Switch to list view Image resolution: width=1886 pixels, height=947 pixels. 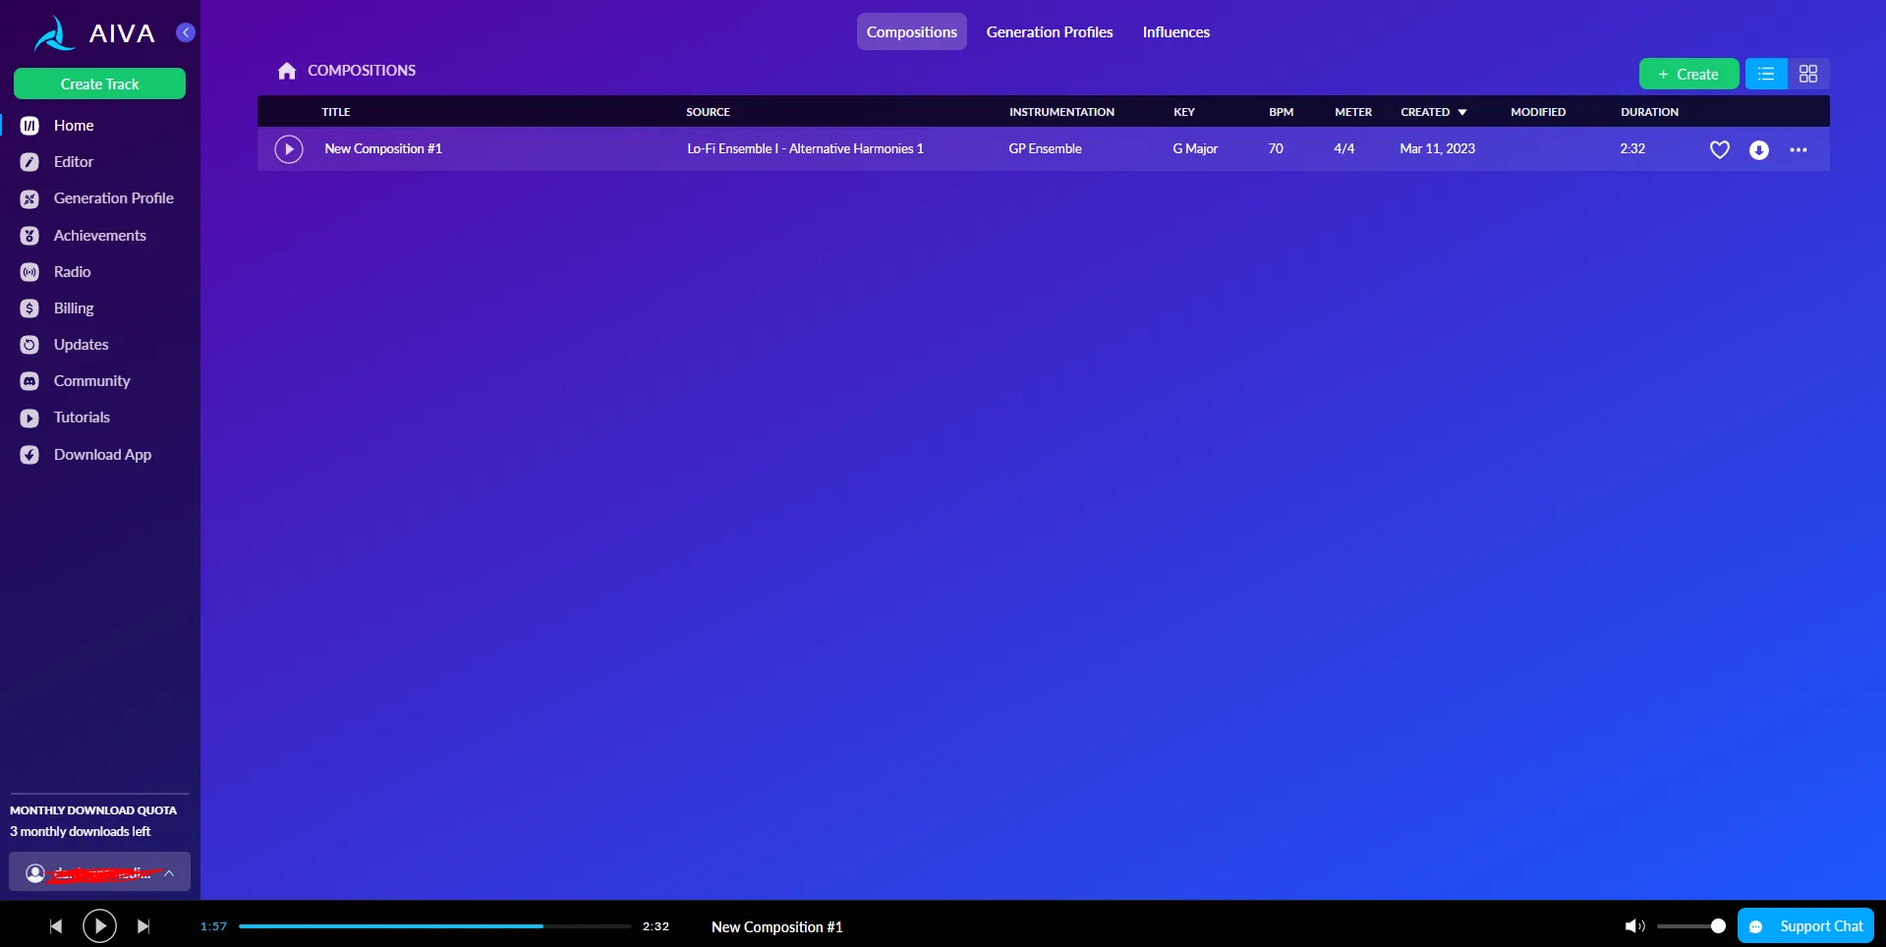point(1766,74)
